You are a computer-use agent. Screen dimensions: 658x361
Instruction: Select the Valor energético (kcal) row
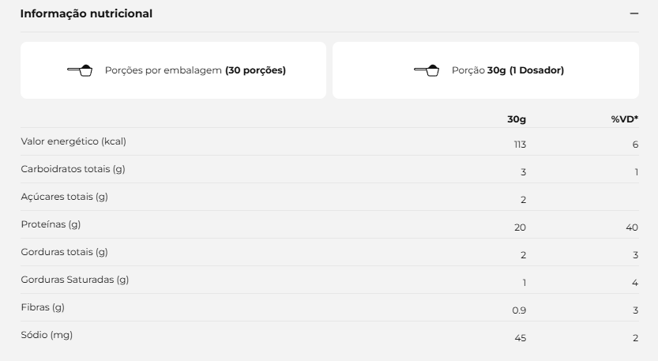pyautogui.click(x=330, y=142)
